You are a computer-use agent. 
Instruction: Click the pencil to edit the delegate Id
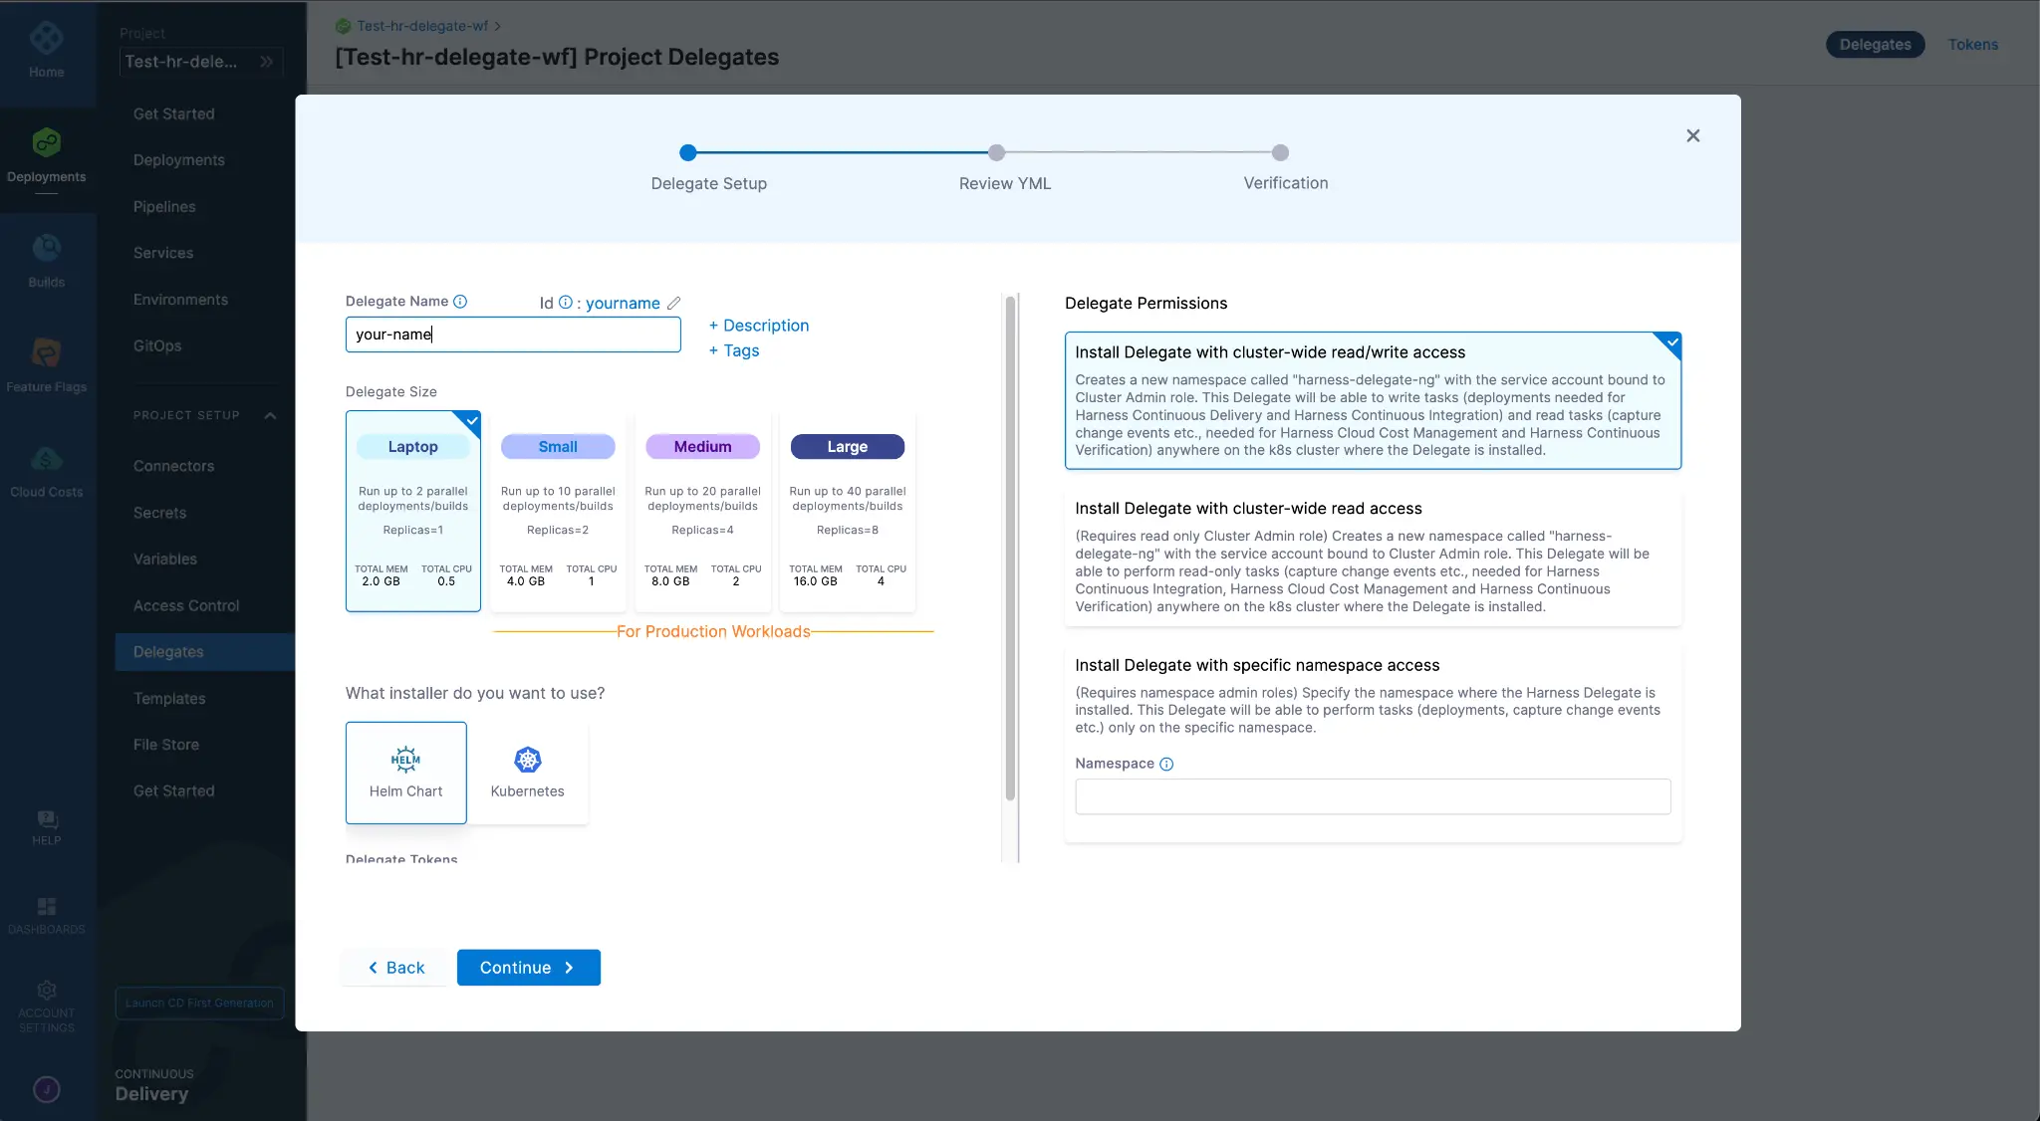pyautogui.click(x=674, y=303)
